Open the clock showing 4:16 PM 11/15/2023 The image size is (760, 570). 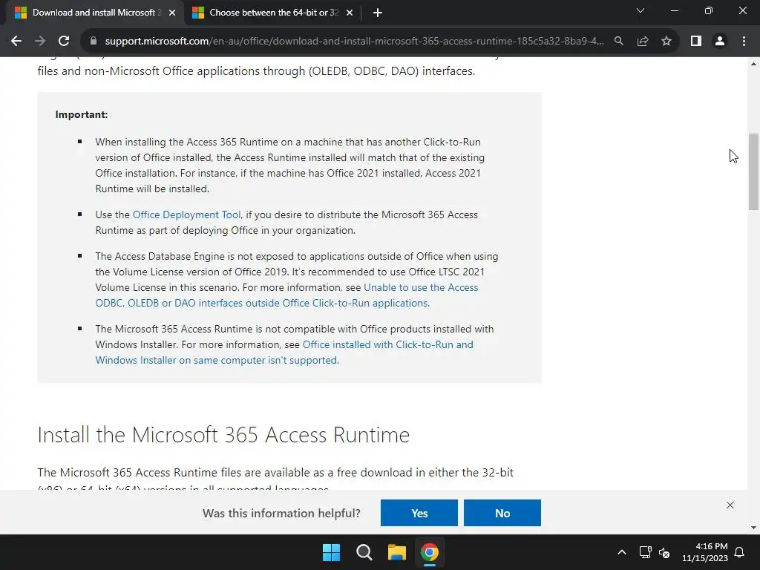click(705, 552)
